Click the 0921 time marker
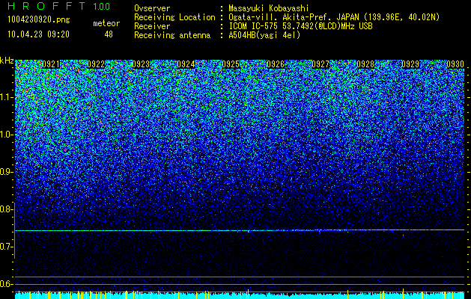Screen dimensions: 471x299 tap(51, 64)
